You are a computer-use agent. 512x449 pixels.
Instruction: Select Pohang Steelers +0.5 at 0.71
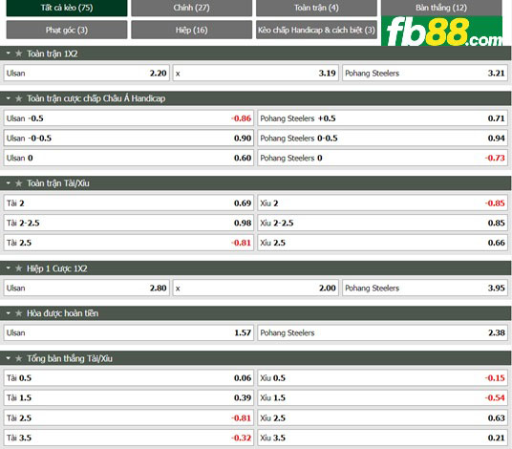click(x=382, y=118)
